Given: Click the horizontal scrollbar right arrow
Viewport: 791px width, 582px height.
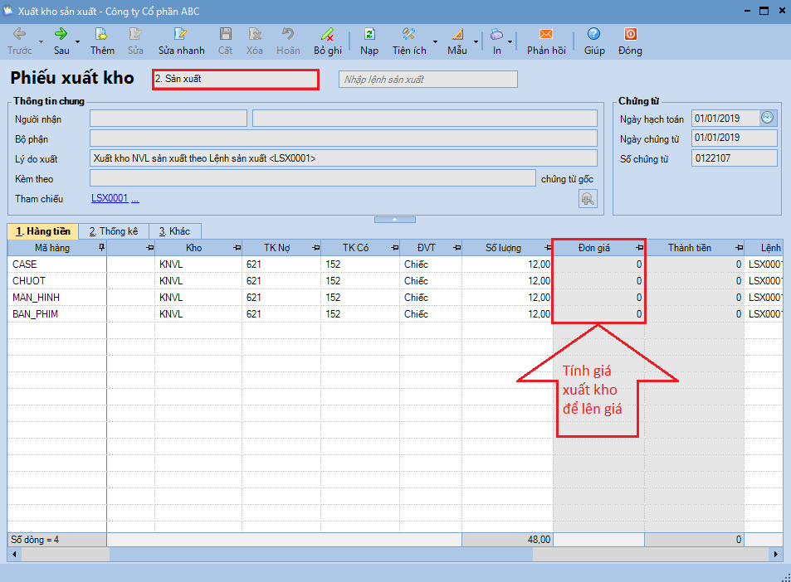Looking at the screenshot, I should pyautogui.click(x=776, y=554).
